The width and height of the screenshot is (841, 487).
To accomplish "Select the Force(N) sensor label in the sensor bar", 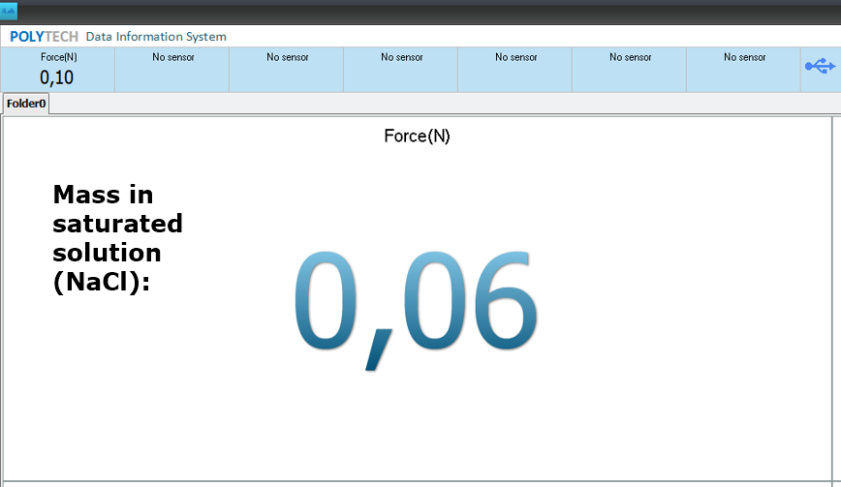I will tap(58, 57).
